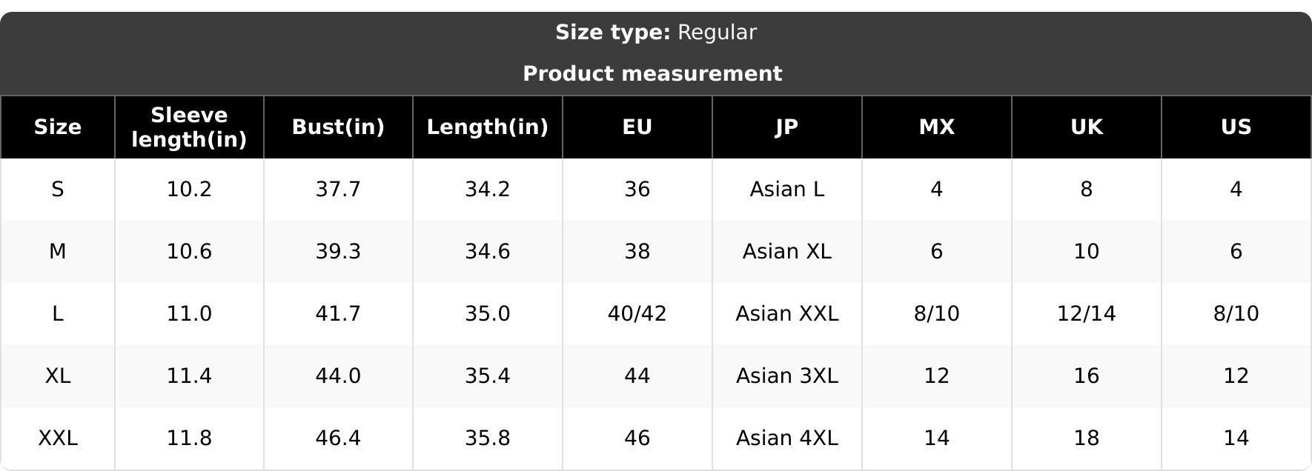Screen dimensions: 1312x471
Task: Select the Sleeve length(in) column header
Action: point(189,127)
